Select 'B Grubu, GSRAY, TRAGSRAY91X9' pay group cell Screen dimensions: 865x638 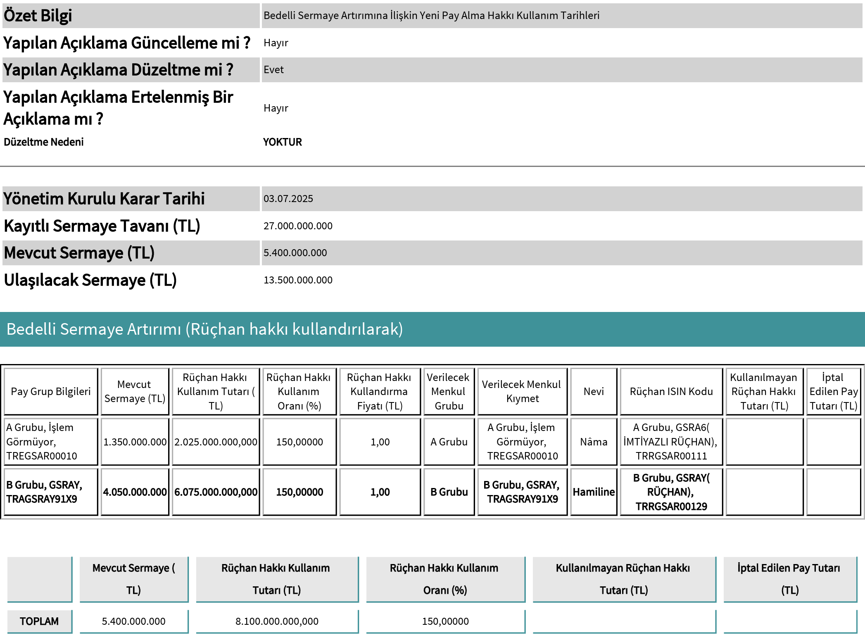pyautogui.click(x=51, y=492)
